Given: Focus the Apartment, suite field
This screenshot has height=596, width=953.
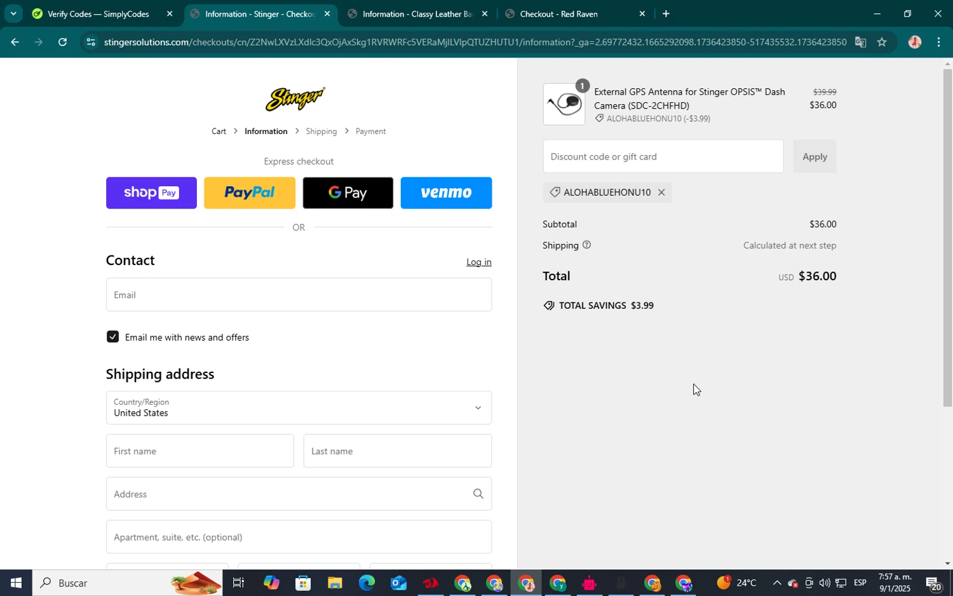Looking at the screenshot, I should click(299, 537).
